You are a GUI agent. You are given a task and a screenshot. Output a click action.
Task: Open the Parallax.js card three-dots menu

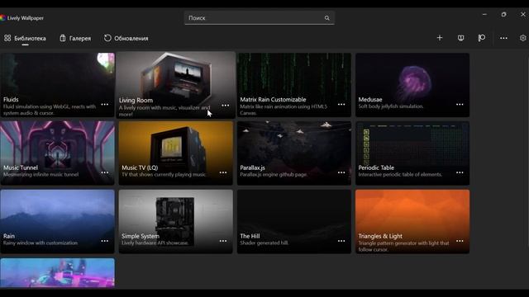click(341, 172)
